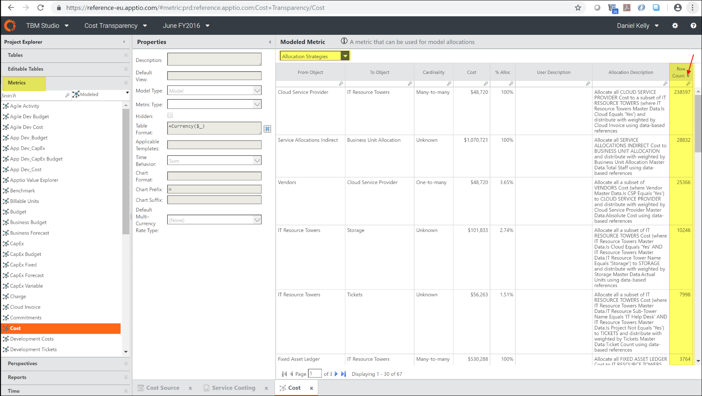Click the browser back arrow

[11, 8]
